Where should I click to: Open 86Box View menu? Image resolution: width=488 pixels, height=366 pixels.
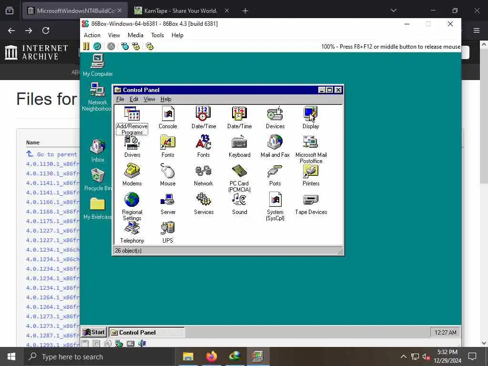[x=114, y=35]
